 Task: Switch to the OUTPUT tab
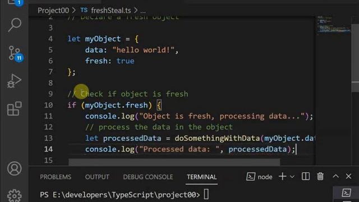(97, 177)
